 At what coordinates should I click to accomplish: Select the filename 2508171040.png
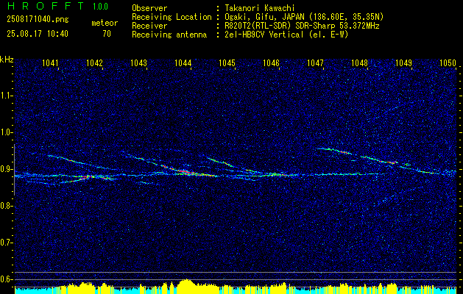[x=38, y=20]
